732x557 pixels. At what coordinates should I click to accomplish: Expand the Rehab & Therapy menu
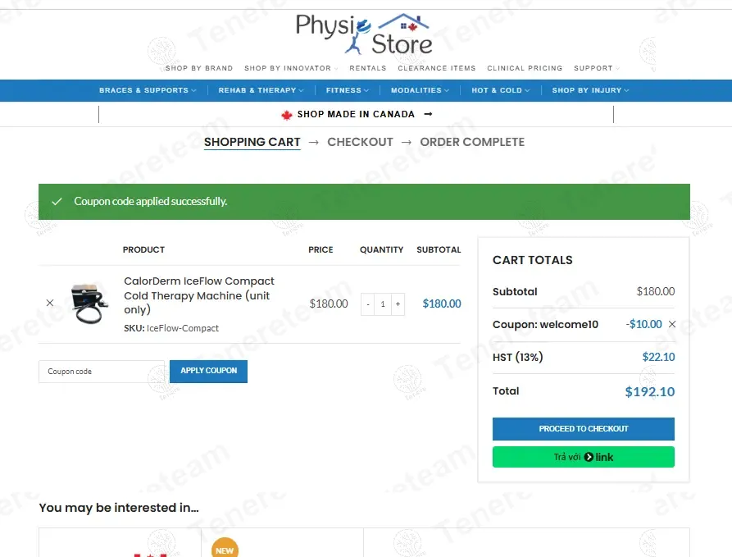261,90
